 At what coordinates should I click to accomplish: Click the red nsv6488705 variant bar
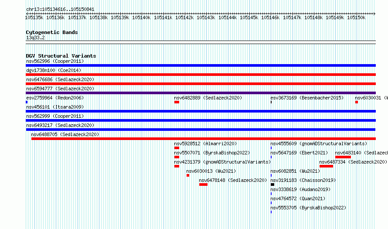[204, 139]
